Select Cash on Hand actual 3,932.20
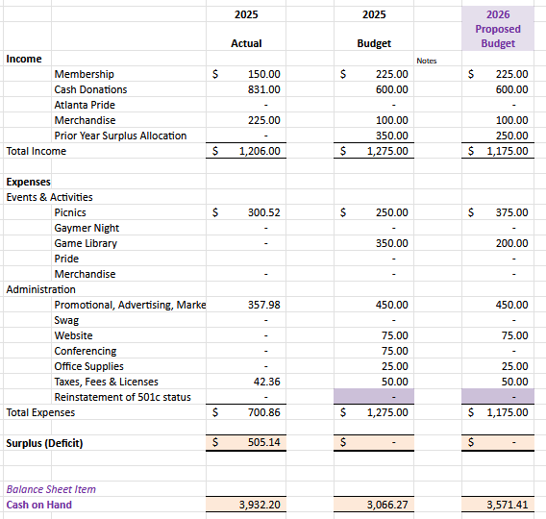 260,505
